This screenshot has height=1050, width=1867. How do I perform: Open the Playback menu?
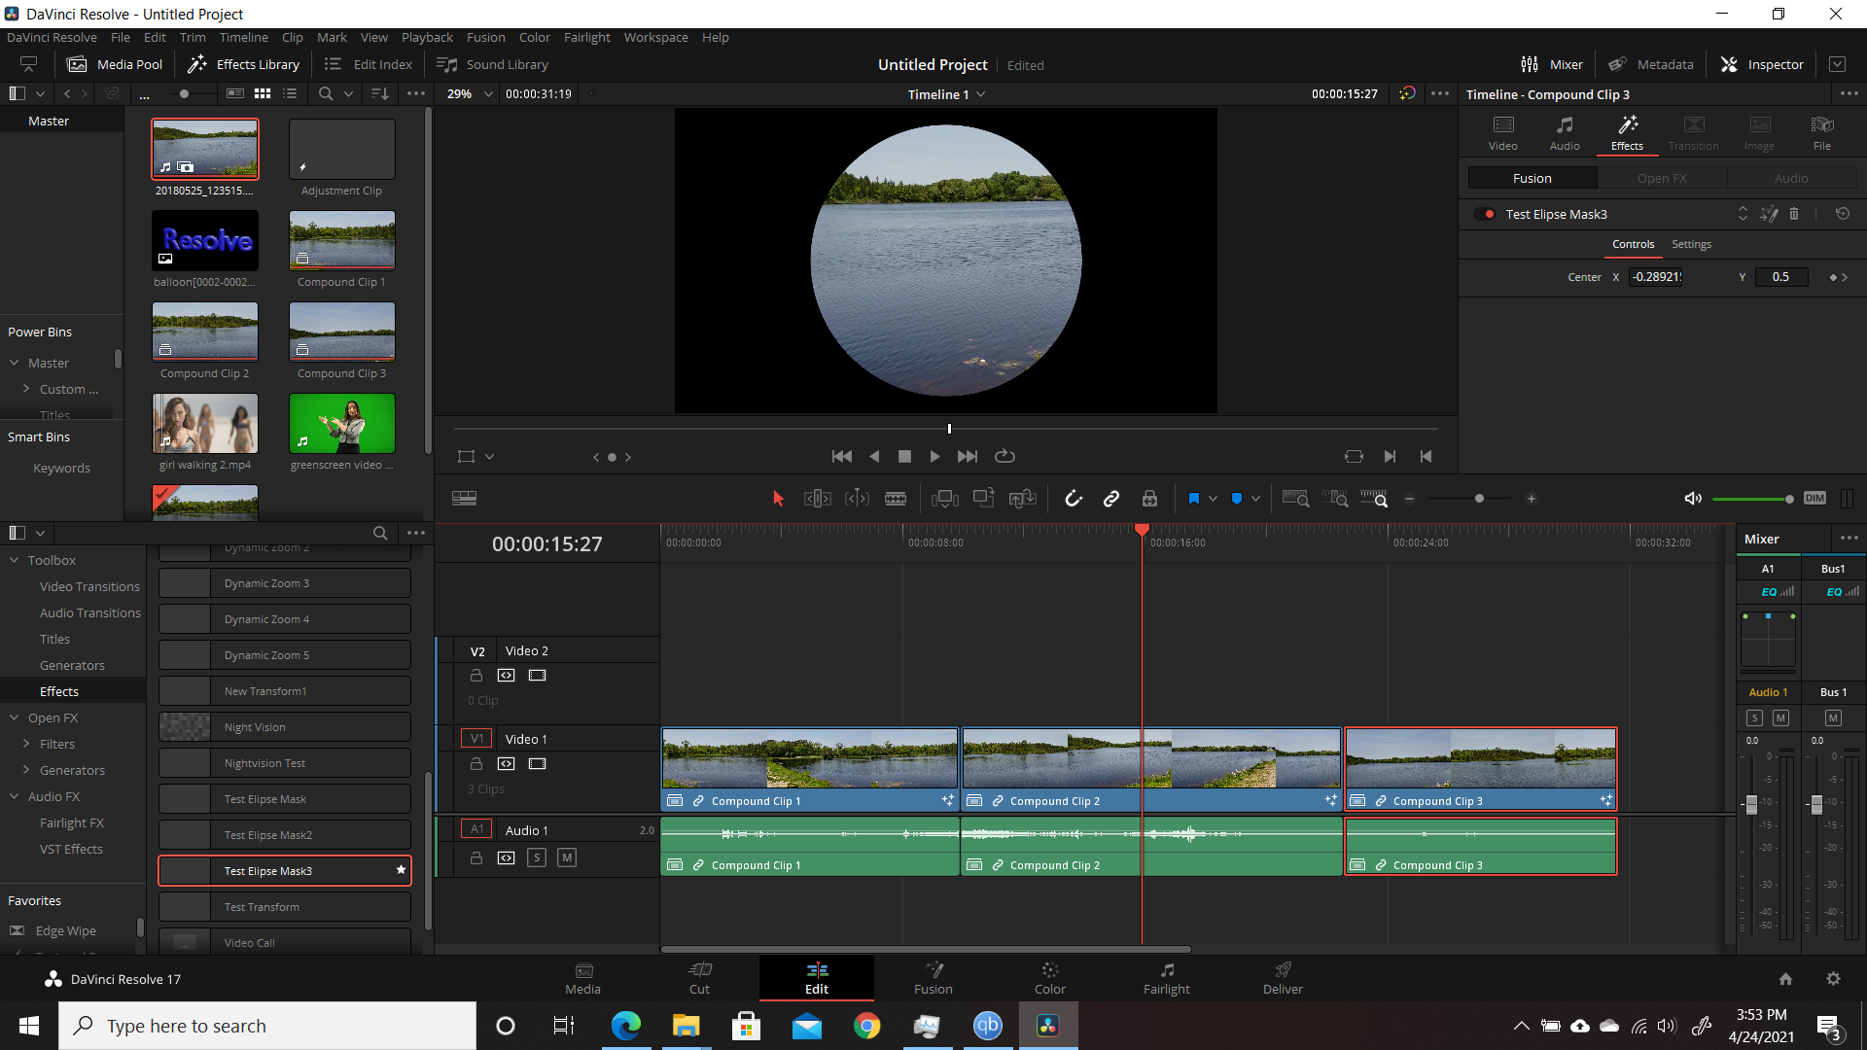[x=427, y=37]
